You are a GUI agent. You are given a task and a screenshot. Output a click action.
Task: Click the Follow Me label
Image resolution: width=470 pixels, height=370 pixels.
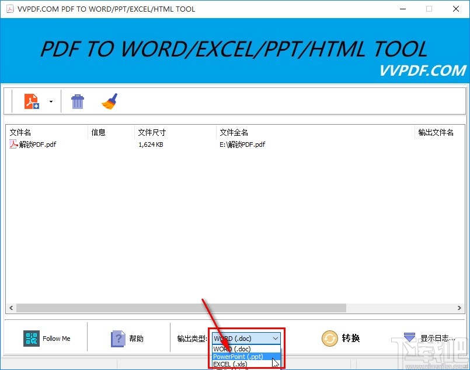(57, 338)
